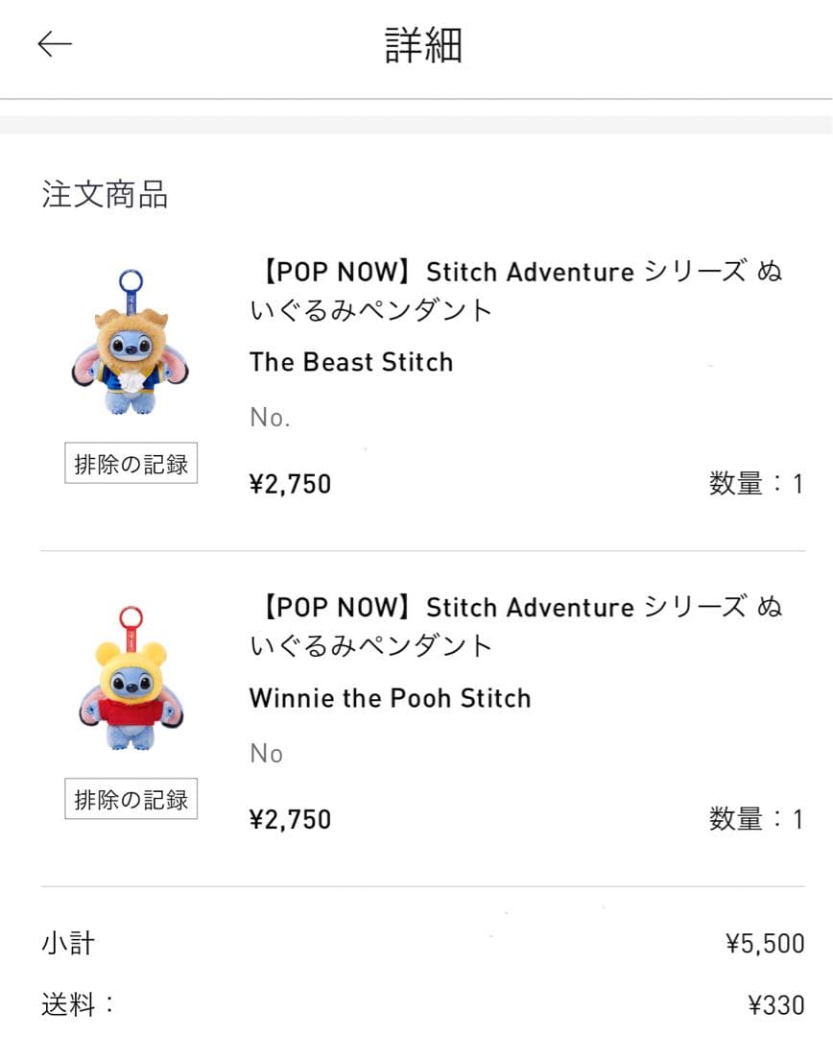Tap The Beast Stitch ¥2,750 price
The height and width of the screenshot is (1037, 833).
coord(290,483)
